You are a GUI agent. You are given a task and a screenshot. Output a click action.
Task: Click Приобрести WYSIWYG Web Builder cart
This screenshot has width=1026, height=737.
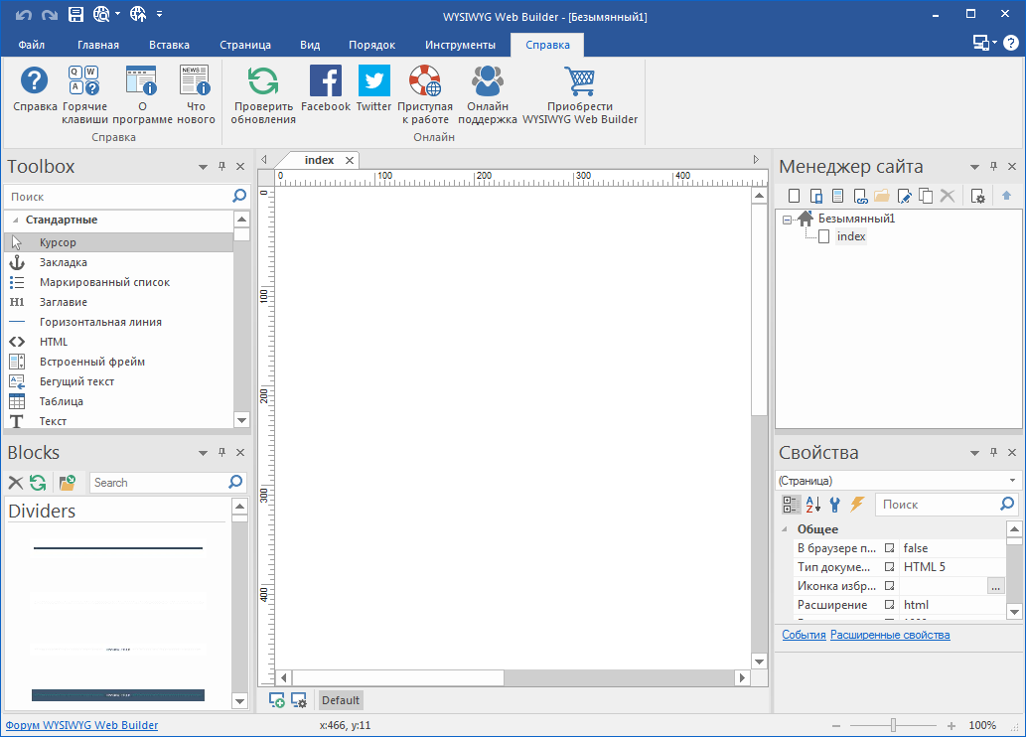coord(580,95)
